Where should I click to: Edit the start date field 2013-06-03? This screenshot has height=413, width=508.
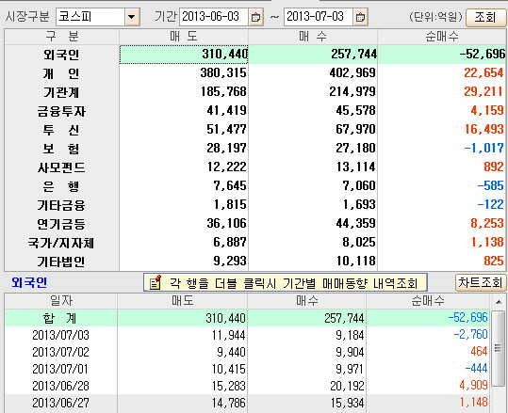(214, 17)
